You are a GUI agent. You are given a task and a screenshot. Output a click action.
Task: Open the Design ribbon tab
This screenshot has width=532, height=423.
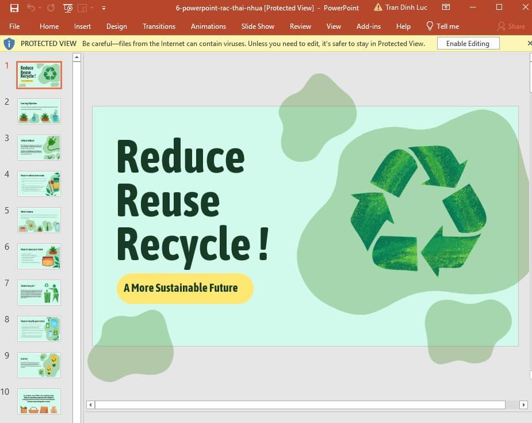117,26
